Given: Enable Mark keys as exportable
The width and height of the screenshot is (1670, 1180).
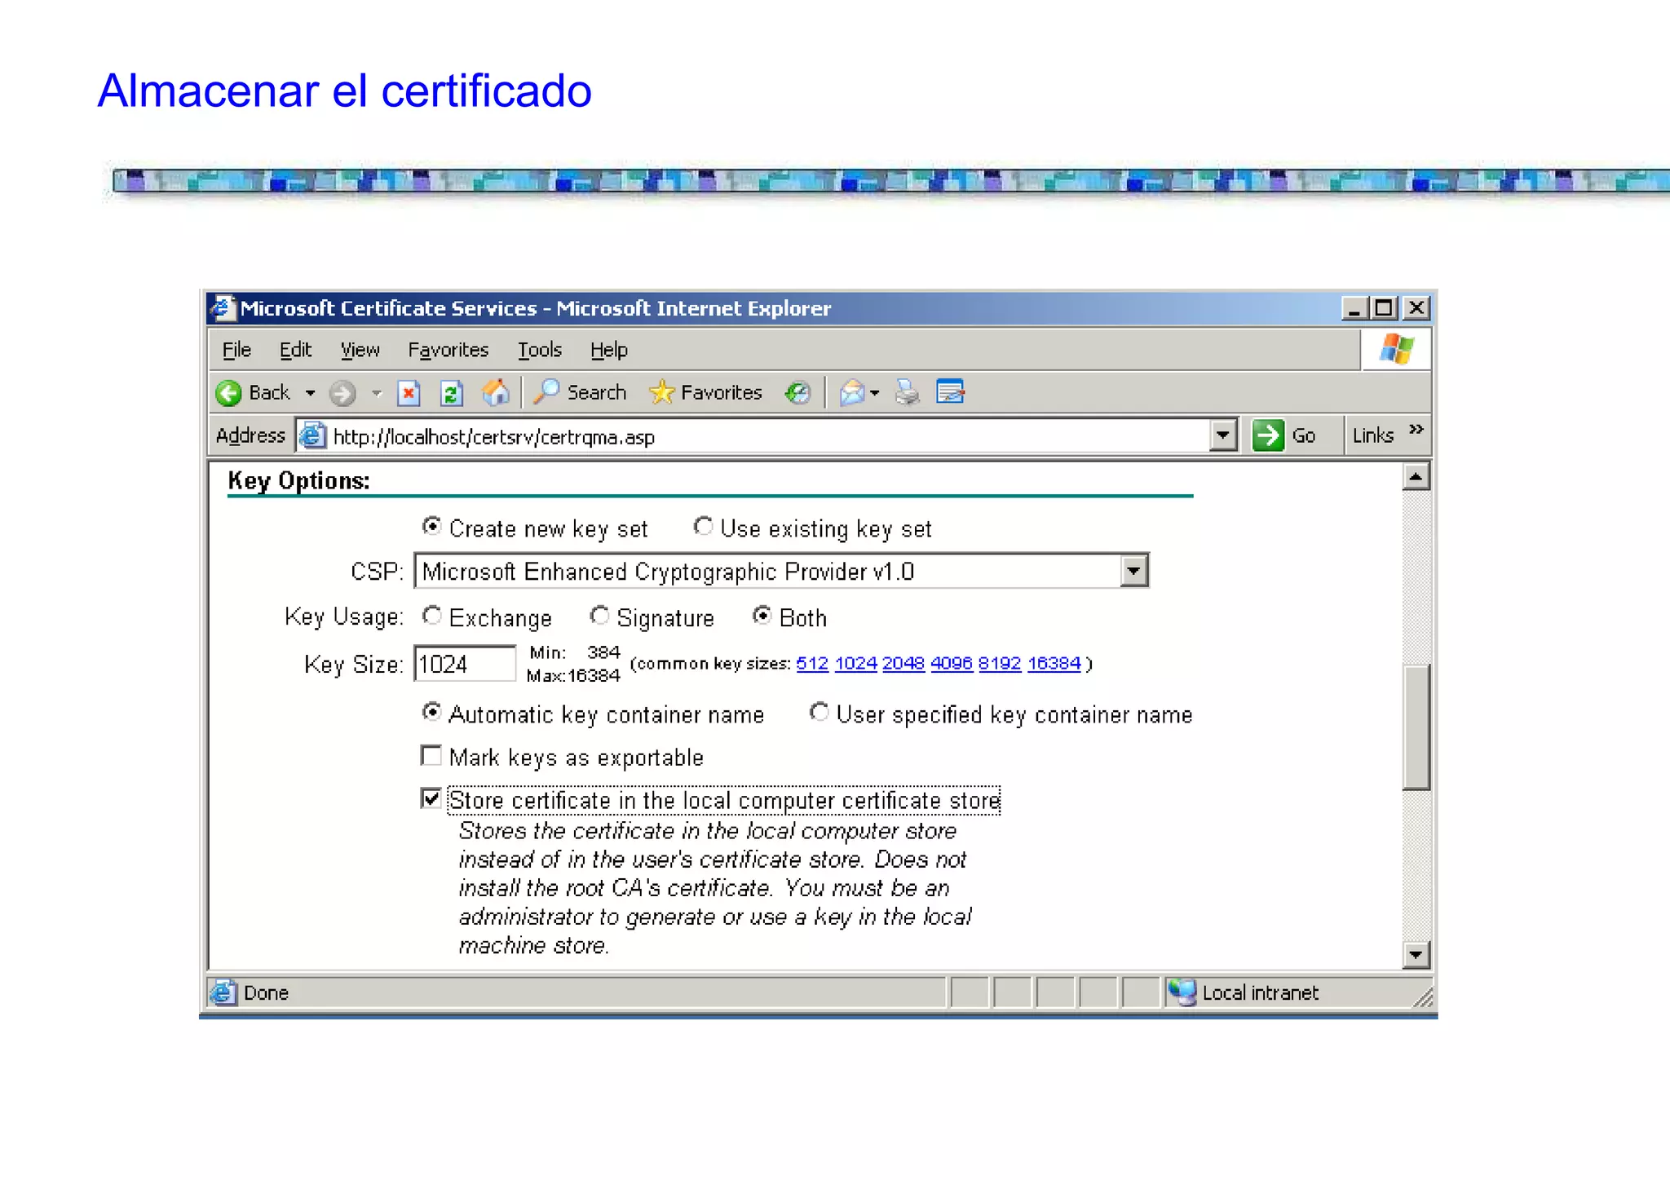Looking at the screenshot, I should [431, 756].
